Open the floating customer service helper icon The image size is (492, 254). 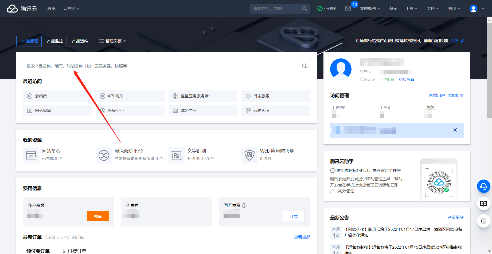[x=483, y=186]
